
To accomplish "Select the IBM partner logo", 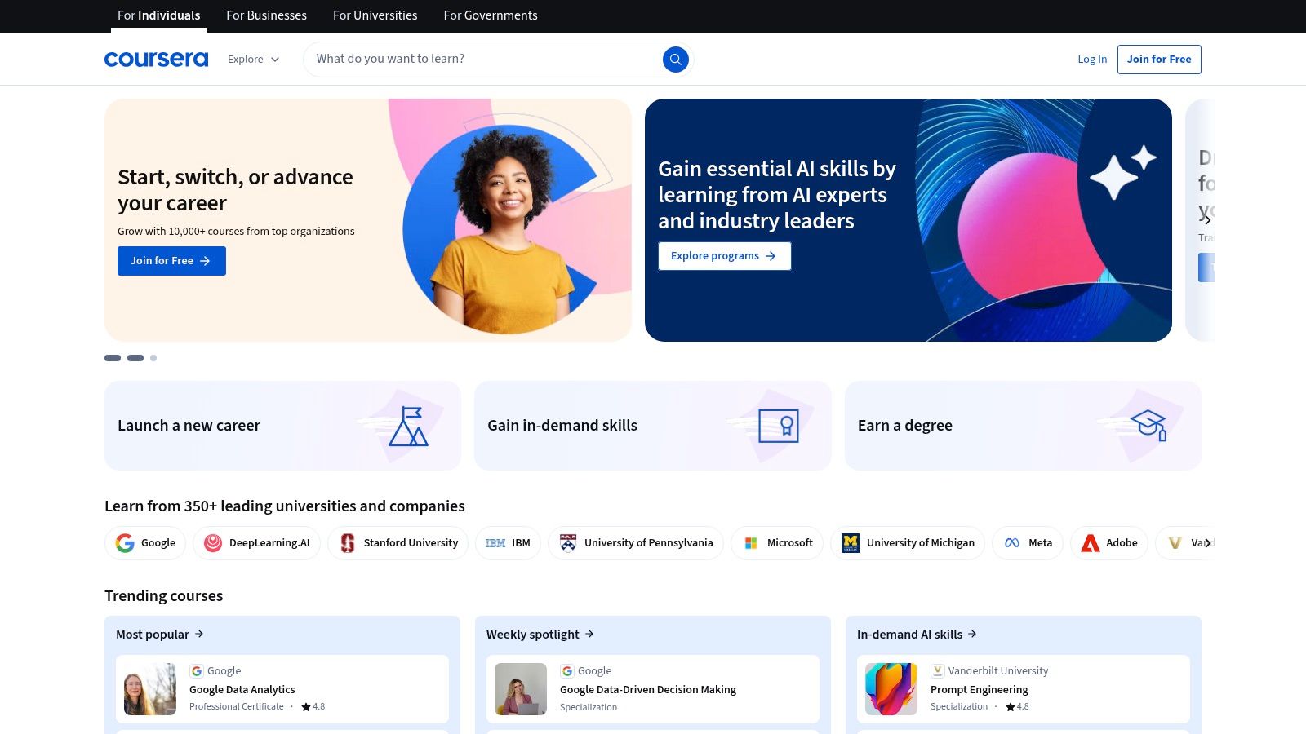I will click(x=495, y=542).
